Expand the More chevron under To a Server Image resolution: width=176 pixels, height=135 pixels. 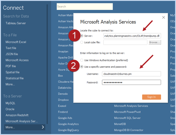(x=43, y=127)
